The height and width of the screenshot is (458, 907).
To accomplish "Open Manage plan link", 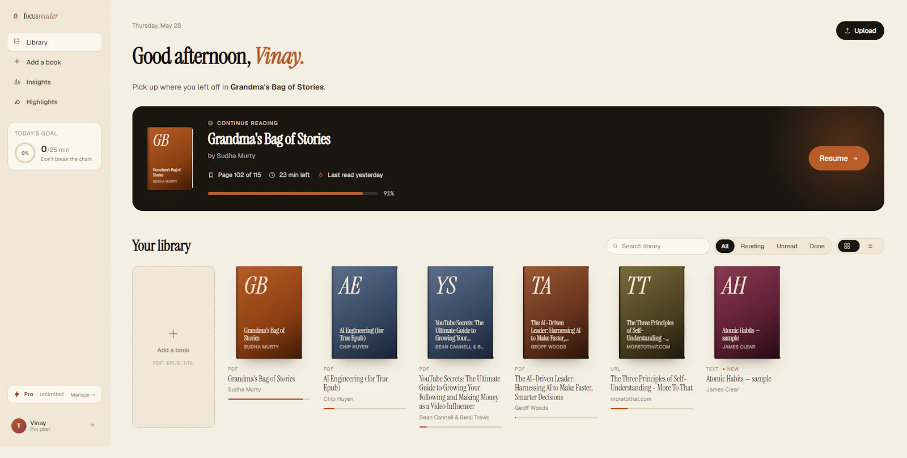I will [x=83, y=395].
